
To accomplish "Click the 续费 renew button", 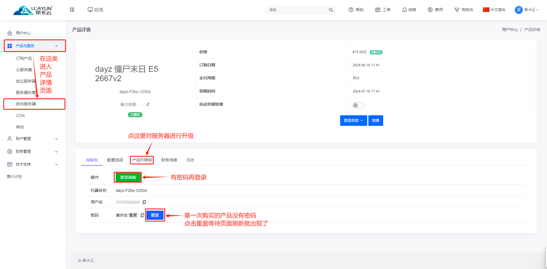I will click(x=375, y=120).
